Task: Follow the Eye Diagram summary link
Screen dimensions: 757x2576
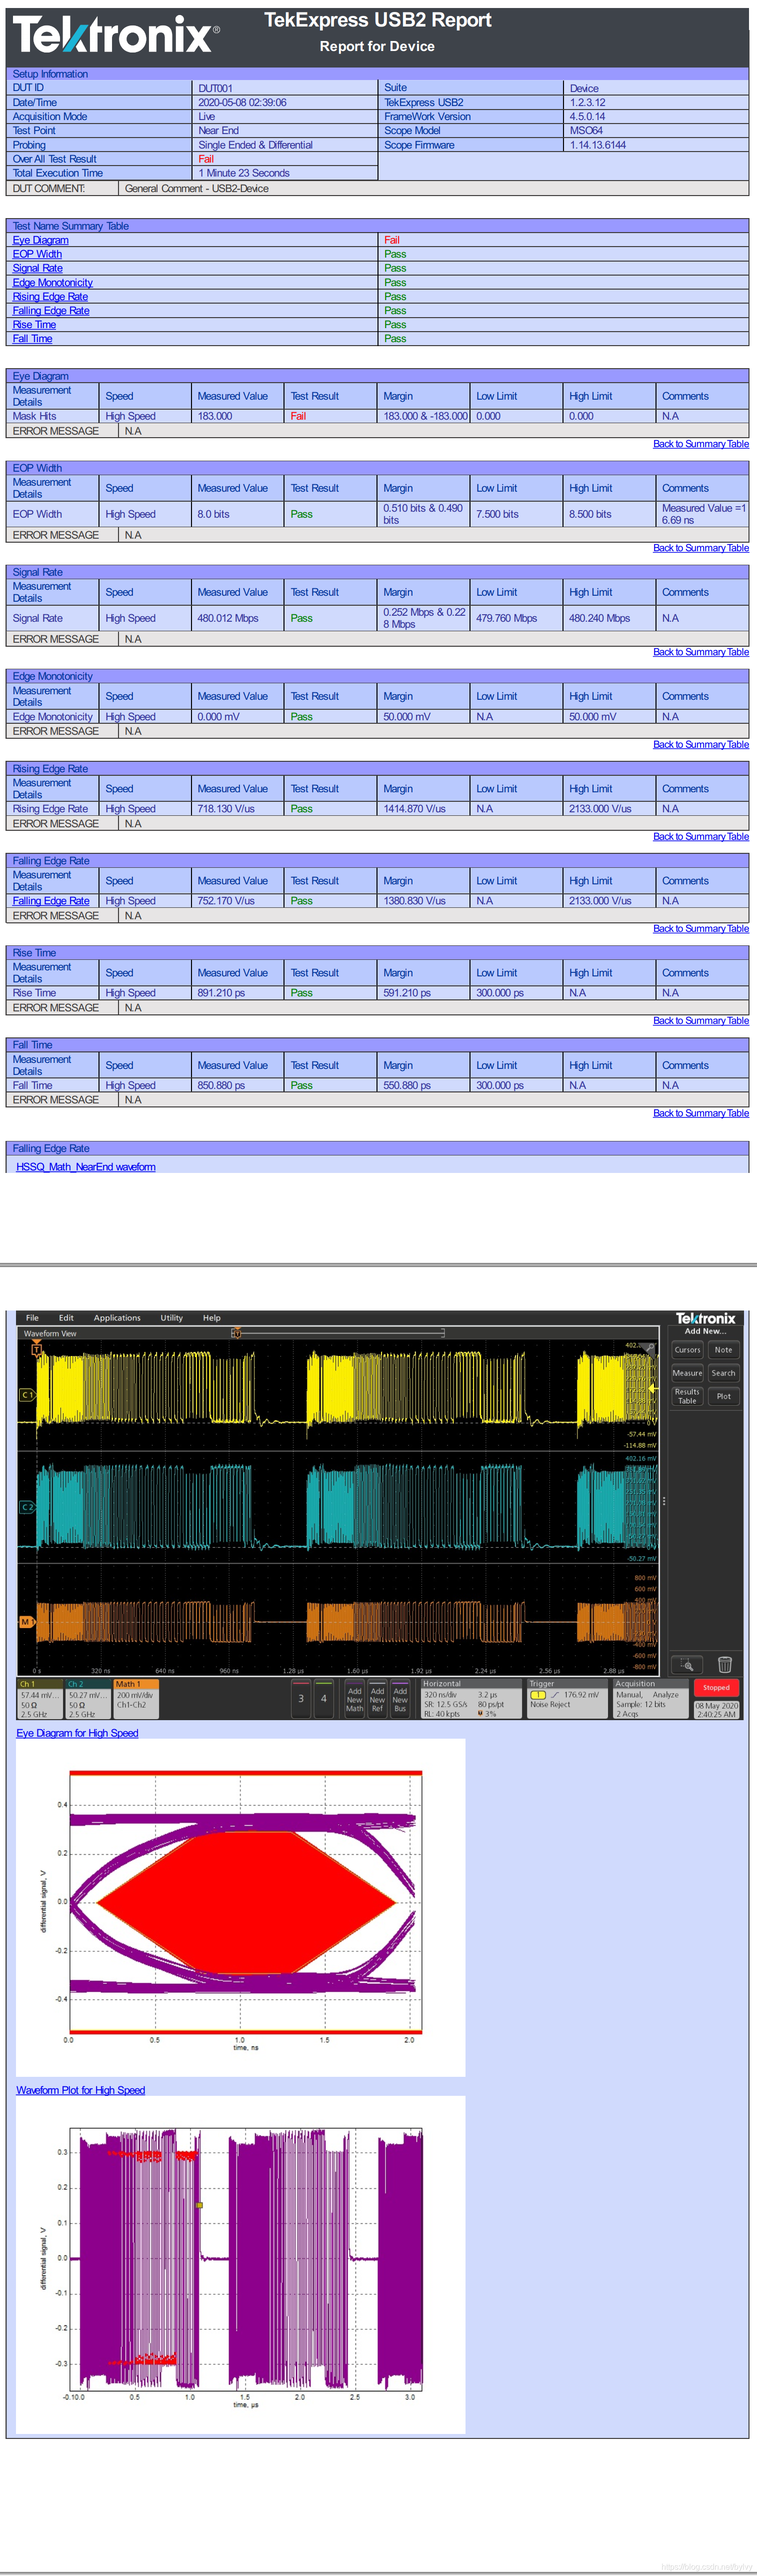Action: 41,240
